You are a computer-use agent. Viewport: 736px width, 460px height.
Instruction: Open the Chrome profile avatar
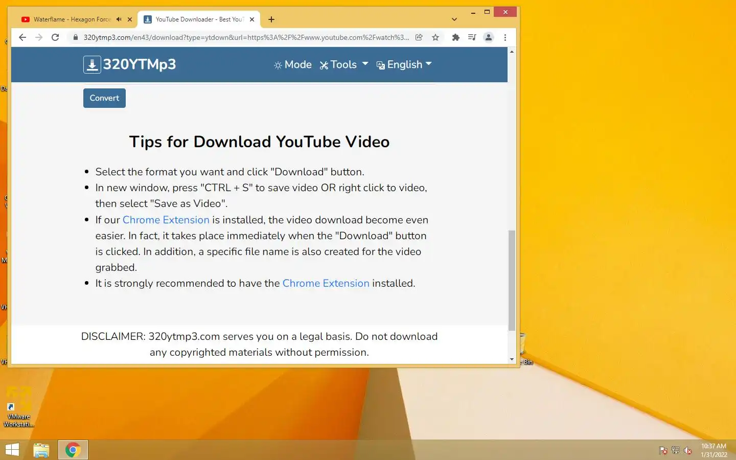pyautogui.click(x=489, y=37)
